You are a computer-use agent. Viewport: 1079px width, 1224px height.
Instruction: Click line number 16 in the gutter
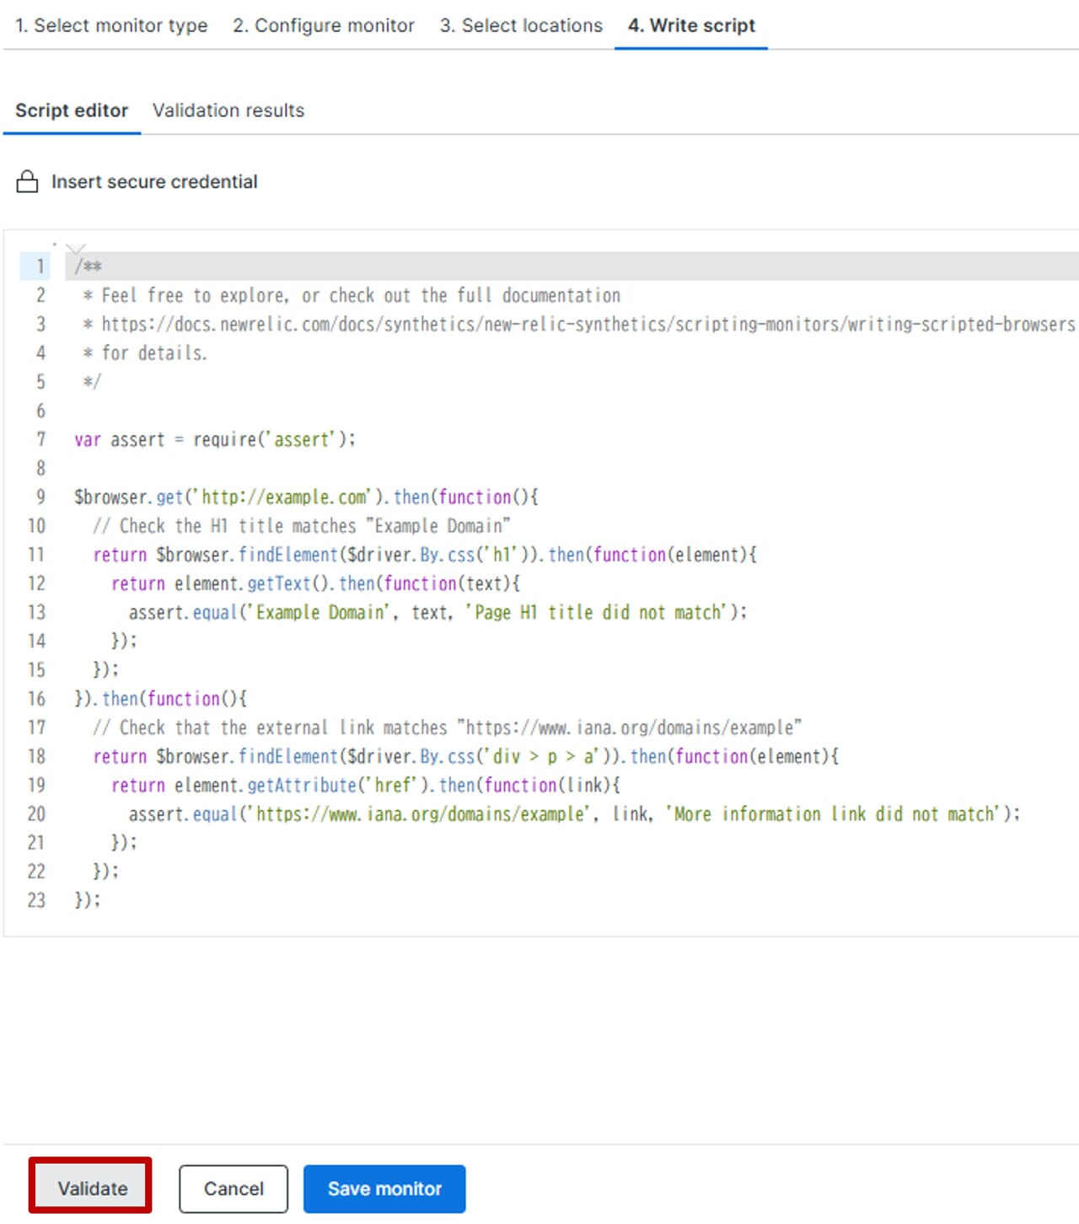(x=36, y=699)
